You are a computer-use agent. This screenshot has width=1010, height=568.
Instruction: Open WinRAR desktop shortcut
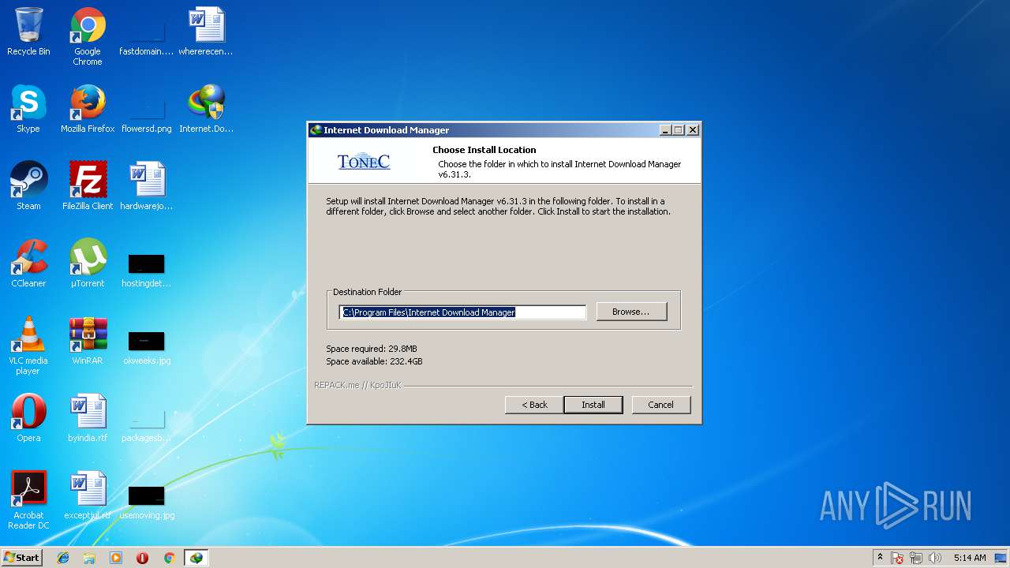pos(88,341)
